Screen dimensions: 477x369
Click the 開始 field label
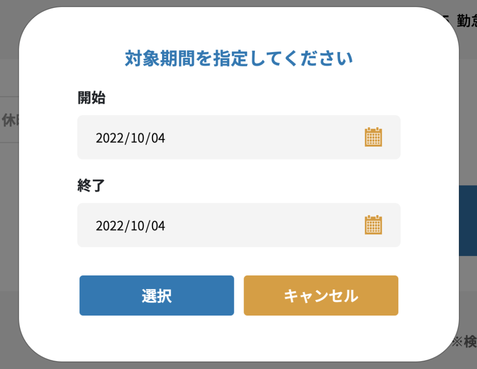[x=91, y=98]
